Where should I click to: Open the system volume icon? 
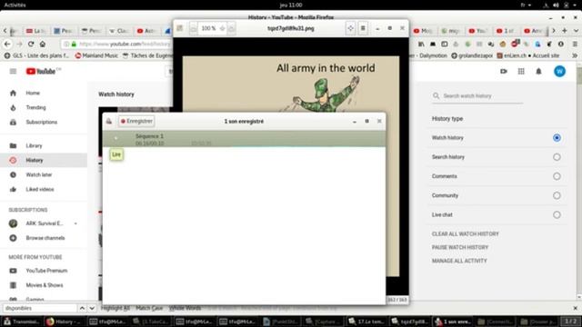(x=556, y=5)
